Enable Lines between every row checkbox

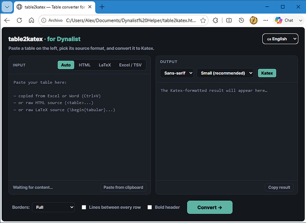click(84, 207)
